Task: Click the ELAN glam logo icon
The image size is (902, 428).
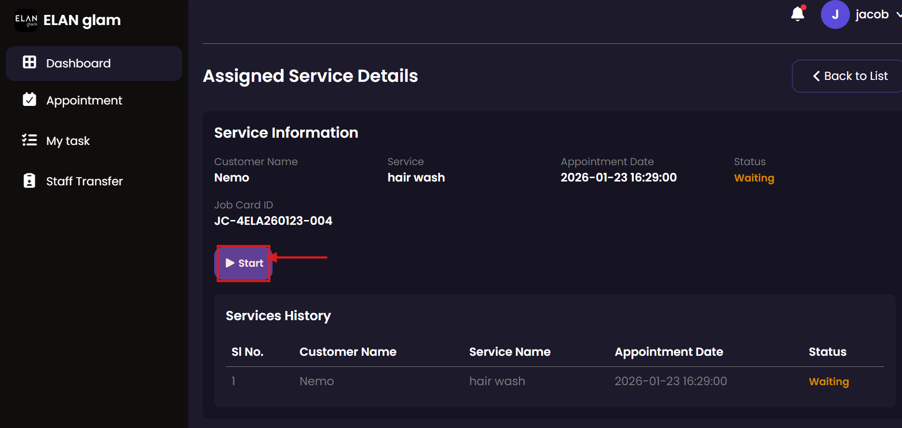Action: pyautogui.click(x=26, y=20)
